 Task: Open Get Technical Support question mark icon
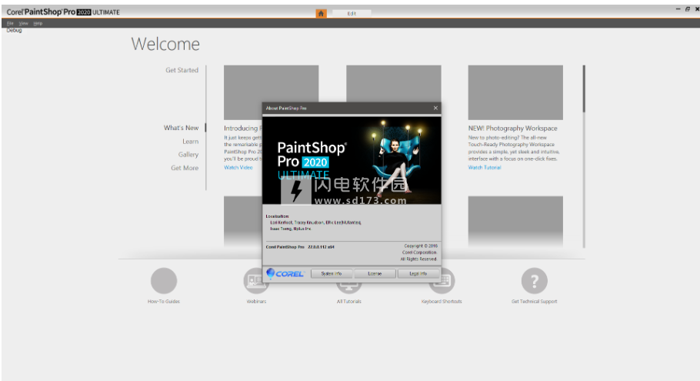click(535, 281)
